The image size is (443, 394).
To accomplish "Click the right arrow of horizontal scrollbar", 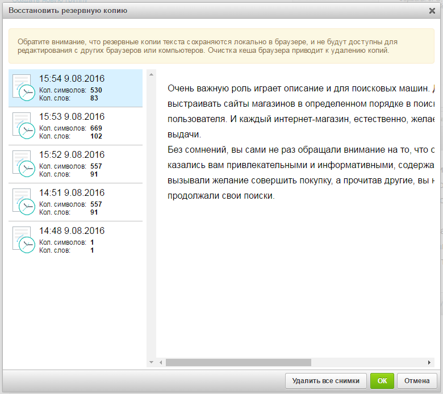I will pos(429,362).
